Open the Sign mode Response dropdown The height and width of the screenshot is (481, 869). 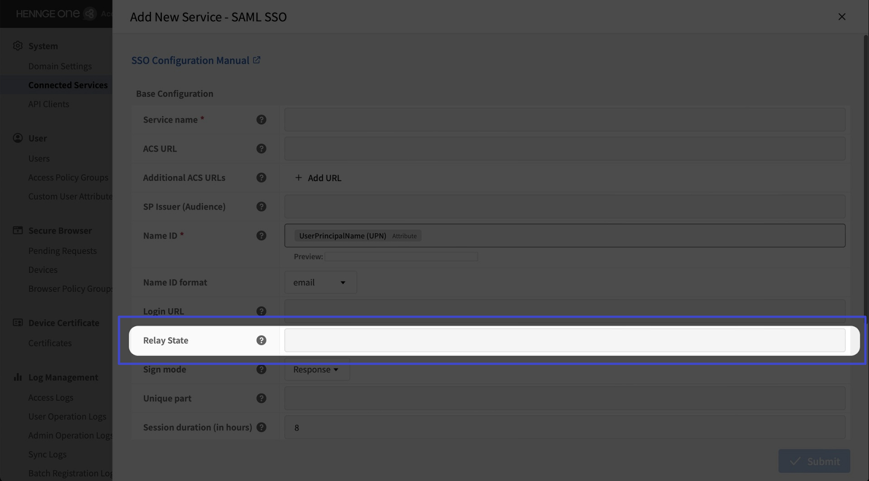[316, 370]
